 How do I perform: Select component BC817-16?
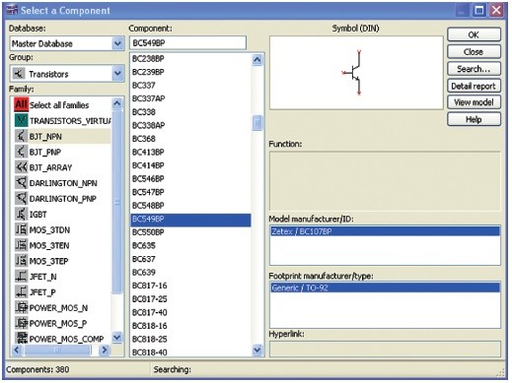coord(190,286)
